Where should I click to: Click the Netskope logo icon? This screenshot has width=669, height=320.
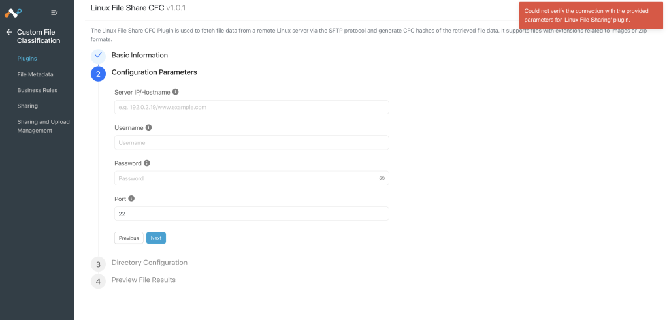[13, 13]
